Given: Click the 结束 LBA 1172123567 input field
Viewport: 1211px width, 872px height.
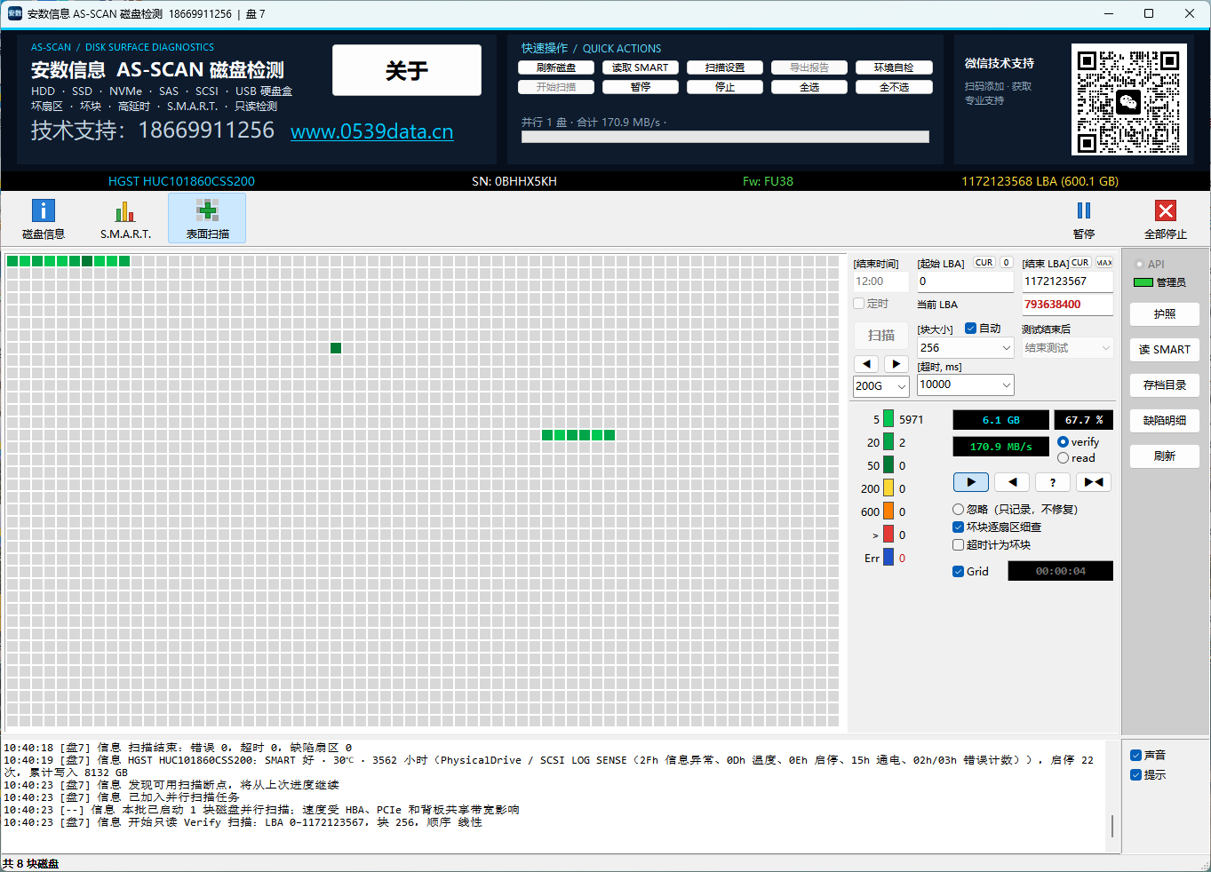Looking at the screenshot, I should 1068,281.
